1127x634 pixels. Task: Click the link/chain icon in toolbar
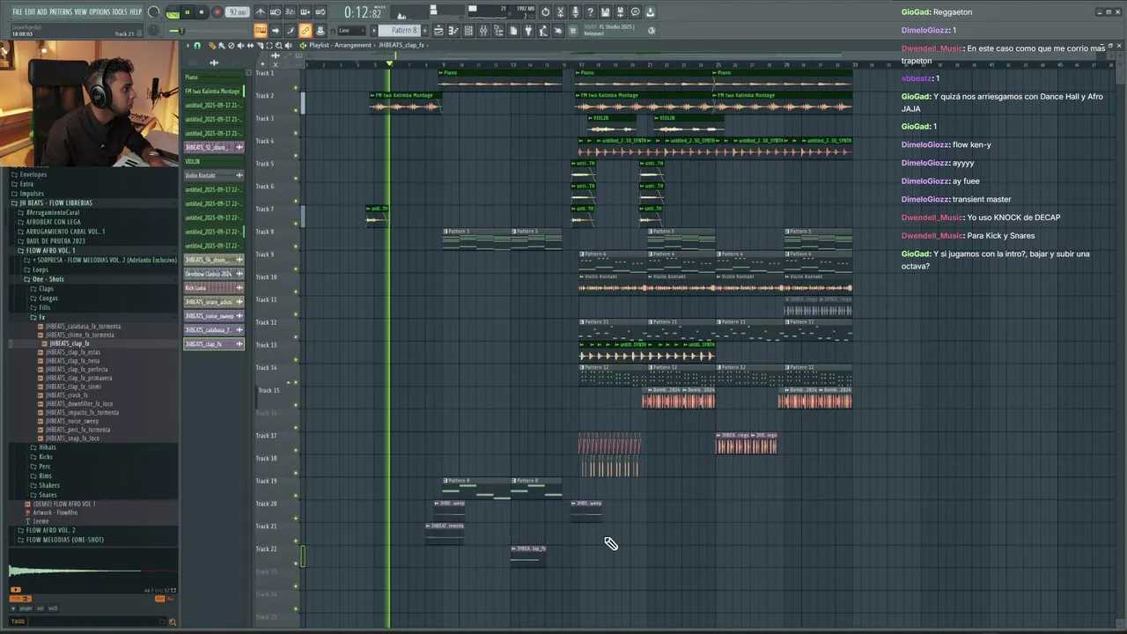(305, 31)
